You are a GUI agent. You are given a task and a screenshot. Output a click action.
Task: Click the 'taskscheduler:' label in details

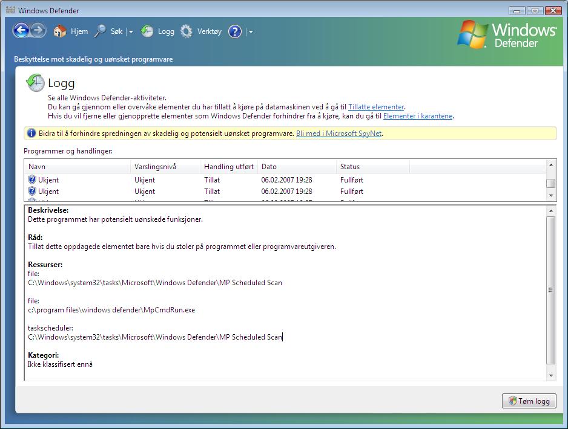pyautogui.click(x=50, y=328)
